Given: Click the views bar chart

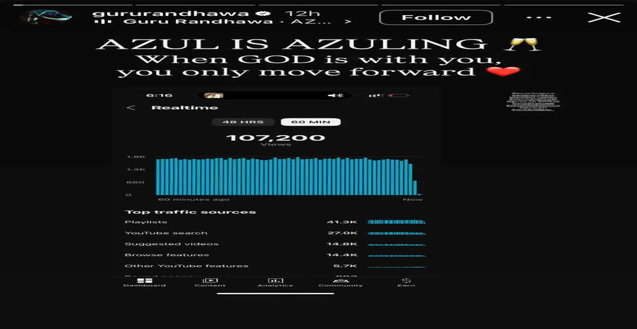Looking at the screenshot, I should point(289,177).
